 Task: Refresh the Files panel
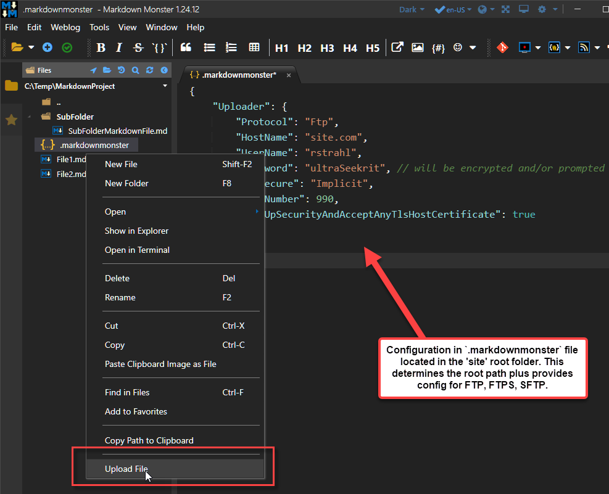(149, 70)
